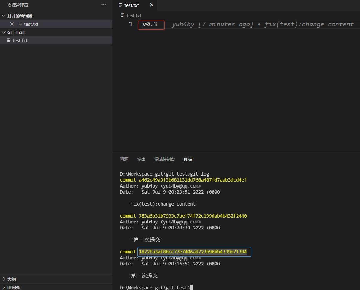Click the 资源管理器 explorer title

point(18,5)
